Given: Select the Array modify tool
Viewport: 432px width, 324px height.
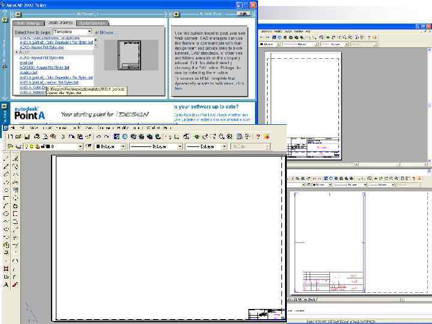Looking at the screenshot, I should coord(16,190).
